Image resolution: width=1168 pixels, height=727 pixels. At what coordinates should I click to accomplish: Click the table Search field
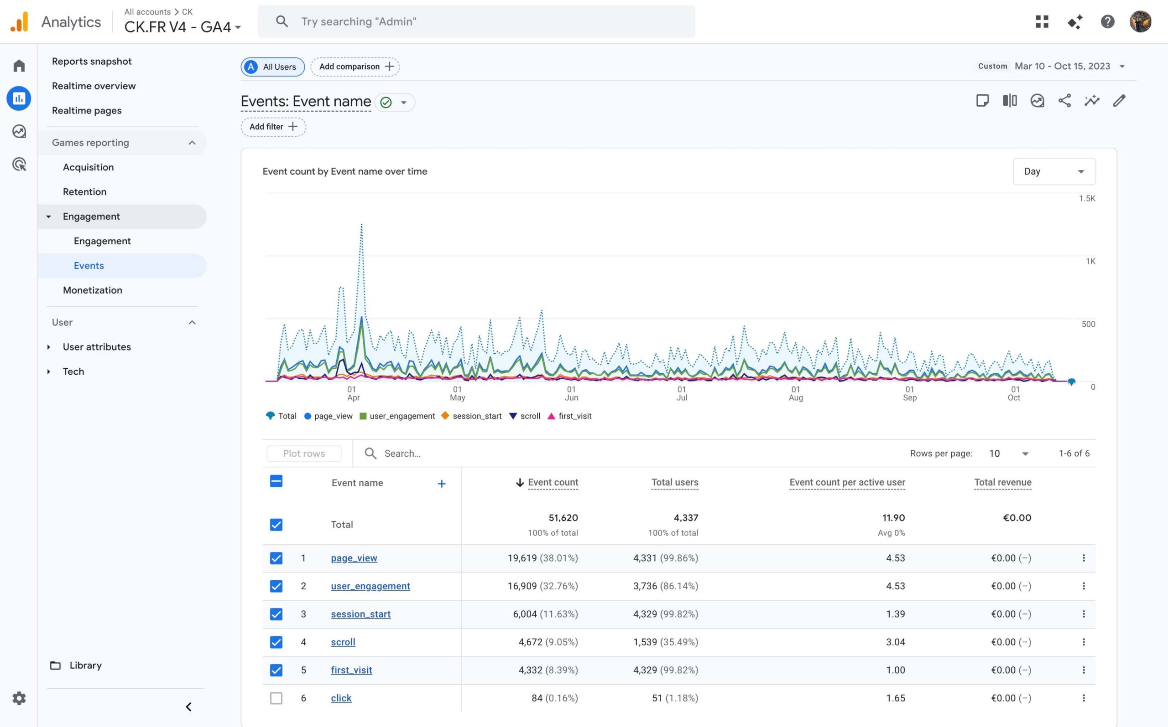pos(402,454)
